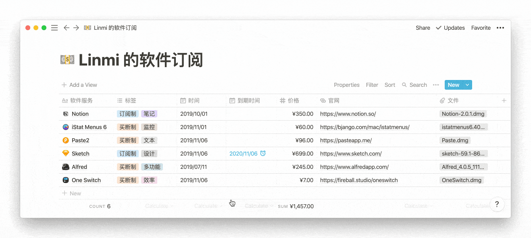This screenshot has height=238, width=531.
Task: Go back with the left arrow
Action: pos(66,28)
